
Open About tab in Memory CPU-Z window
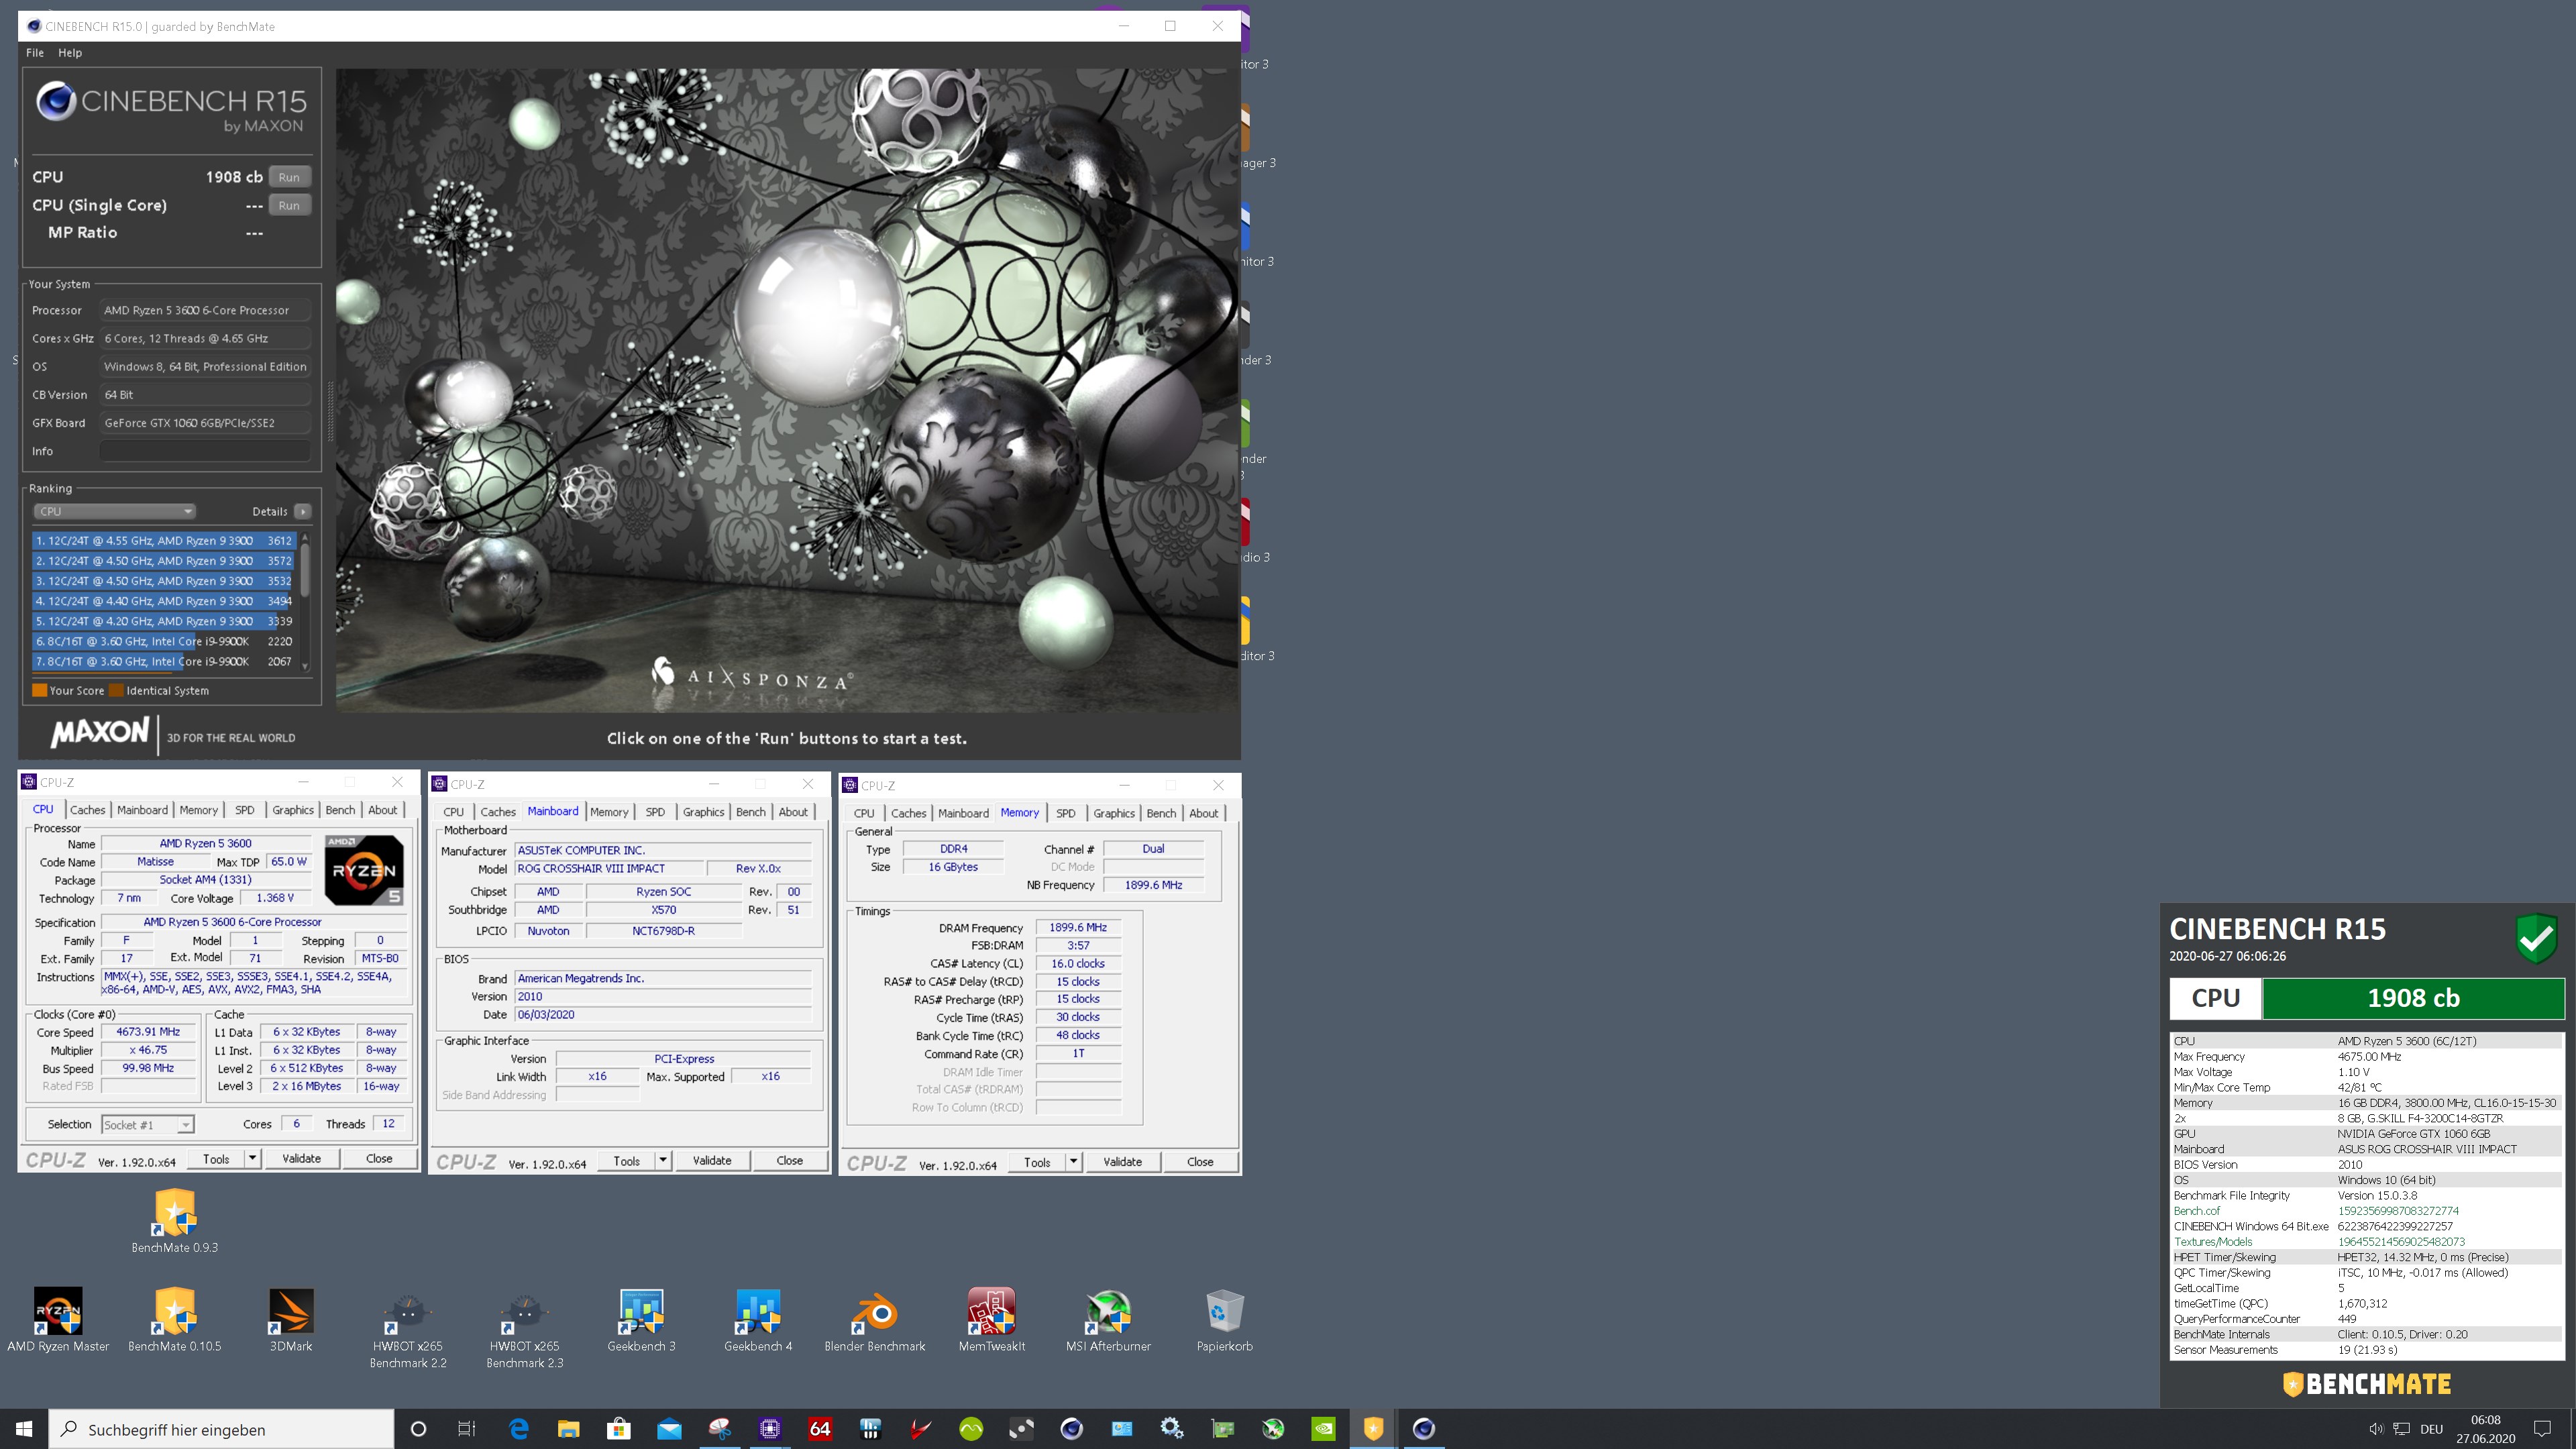click(1203, 813)
